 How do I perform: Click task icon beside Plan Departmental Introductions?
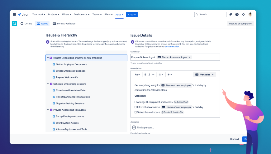point(54,97)
